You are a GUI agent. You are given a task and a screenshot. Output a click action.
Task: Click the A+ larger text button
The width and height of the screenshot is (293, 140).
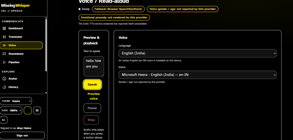(x=4, y=120)
